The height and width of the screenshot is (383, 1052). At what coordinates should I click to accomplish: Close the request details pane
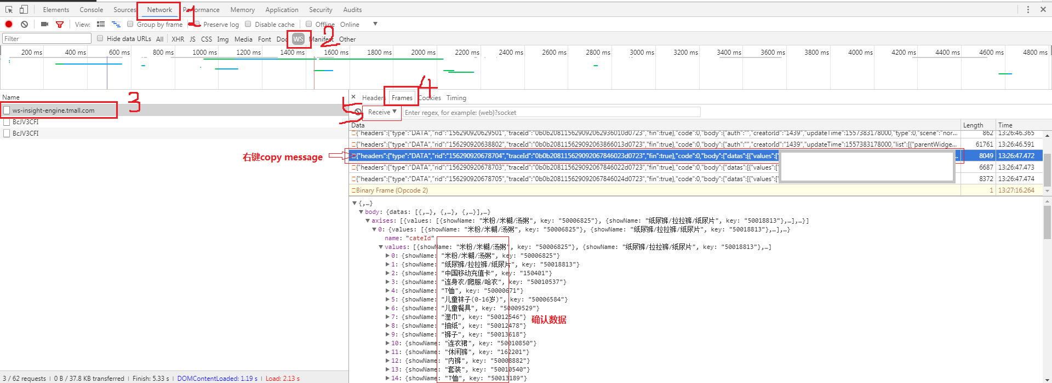[353, 97]
